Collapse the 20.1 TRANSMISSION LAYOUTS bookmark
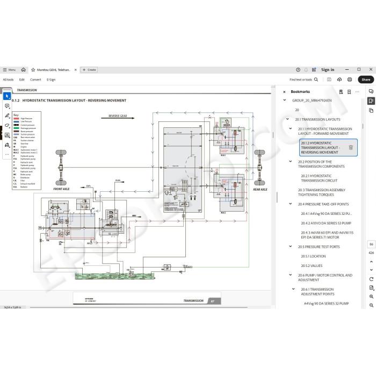Image resolution: width=376 pixels, height=376 pixels. (287, 119)
